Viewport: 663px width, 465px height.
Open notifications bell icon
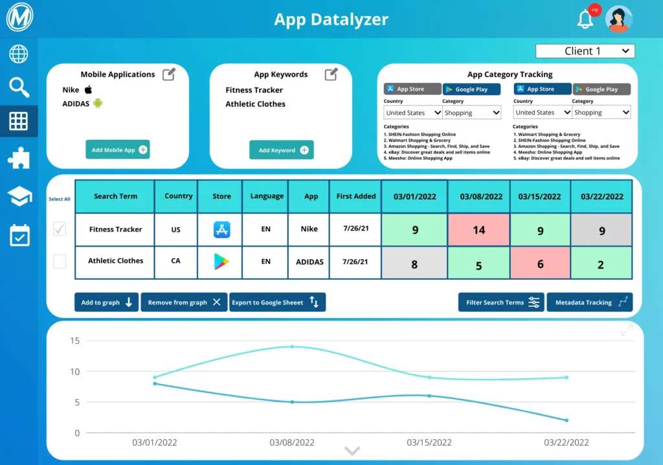(585, 19)
